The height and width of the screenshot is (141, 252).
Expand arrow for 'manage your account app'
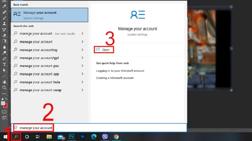pyautogui.click(x=82, y=74)
